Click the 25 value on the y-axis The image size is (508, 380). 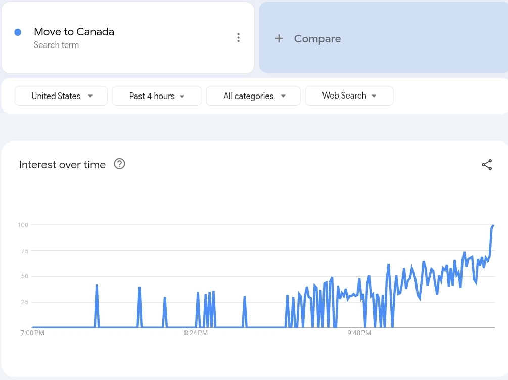click(x=25, y=302)
